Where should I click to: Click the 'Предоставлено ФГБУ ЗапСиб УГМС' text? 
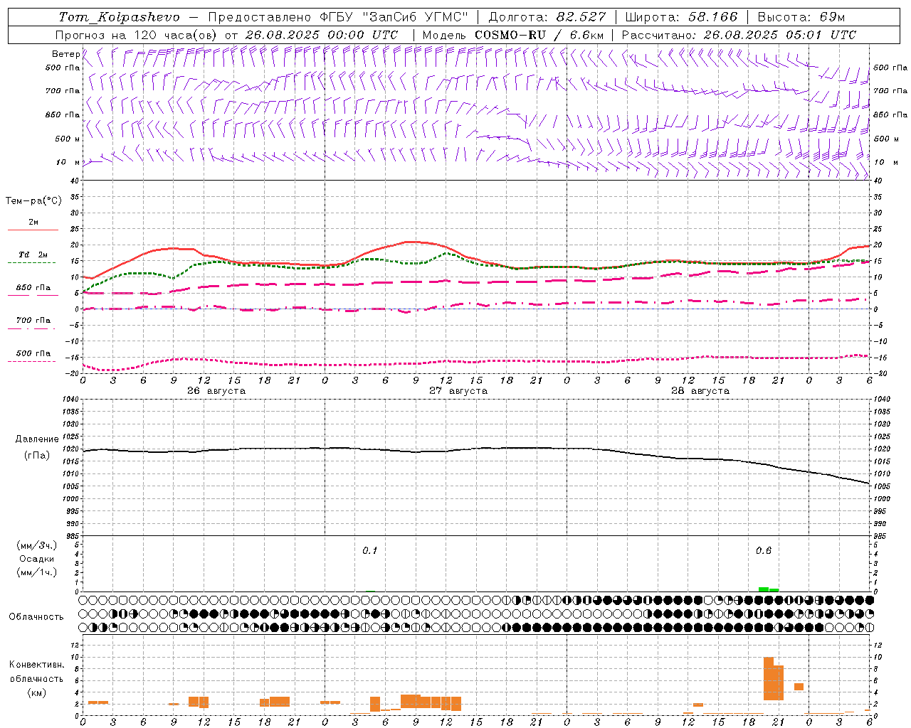(338, 17)
